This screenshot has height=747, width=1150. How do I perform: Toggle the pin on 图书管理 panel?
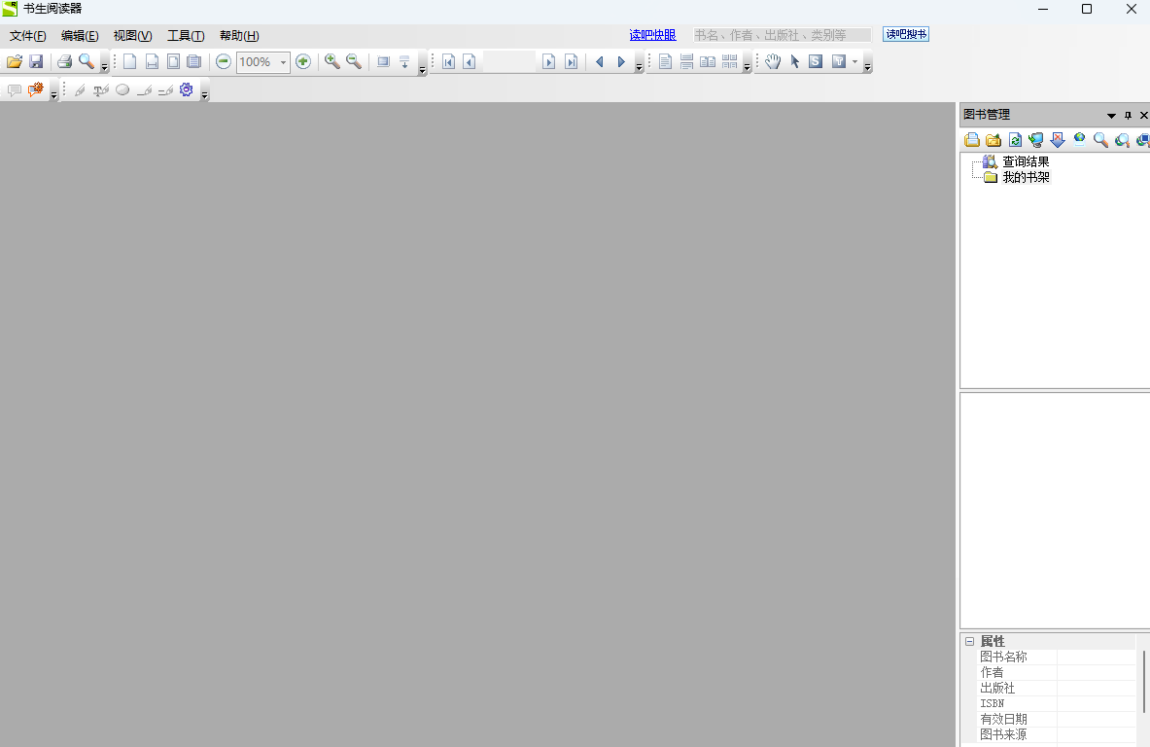(1128, 115)
